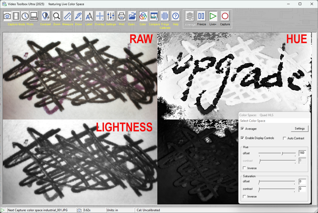The height and width of the screenshot is (213, 318).
Task: Open the Select Color Space dropdown
Action: click(x=274, y=121)
